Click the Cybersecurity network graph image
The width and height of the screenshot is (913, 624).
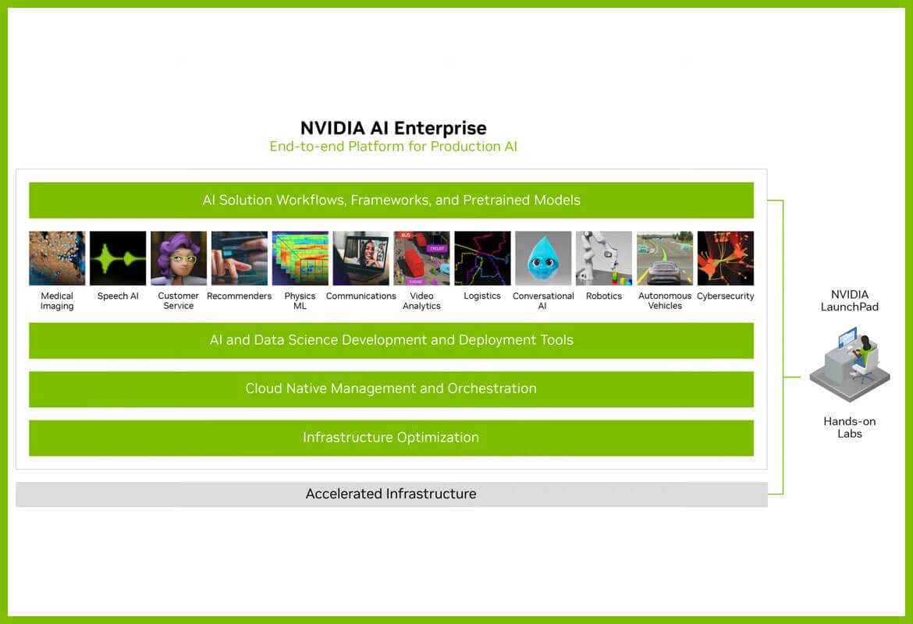(x=726, y=258)
